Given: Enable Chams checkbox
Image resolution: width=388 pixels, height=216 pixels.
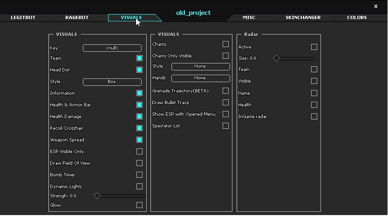Looking at the screenshot, I should pos(225,44).
